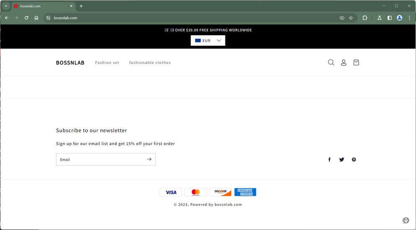The image size is (416, 230).
Task: Go back with browser back arrow
Action: tap(7, 18)
